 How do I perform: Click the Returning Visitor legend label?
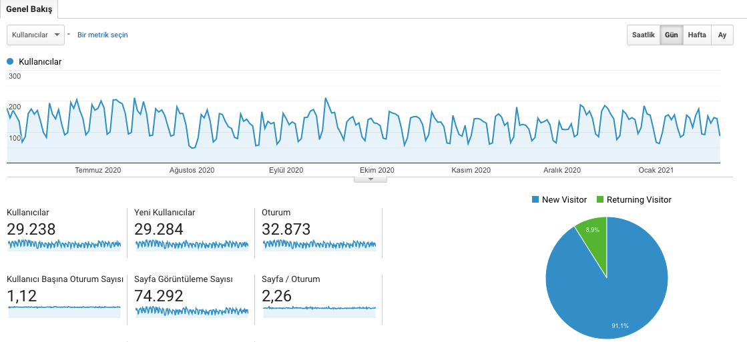point(640,200)
